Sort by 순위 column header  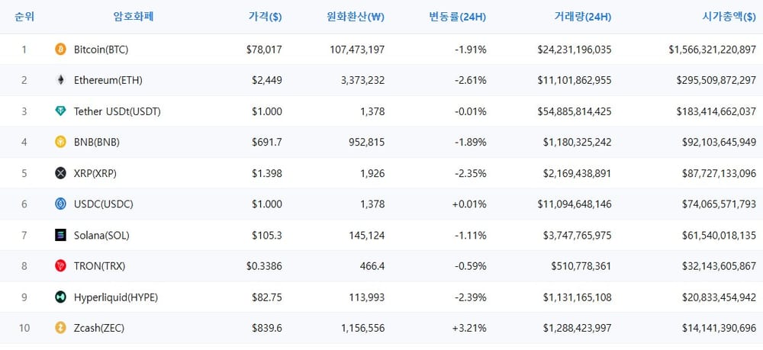point(24,17)
